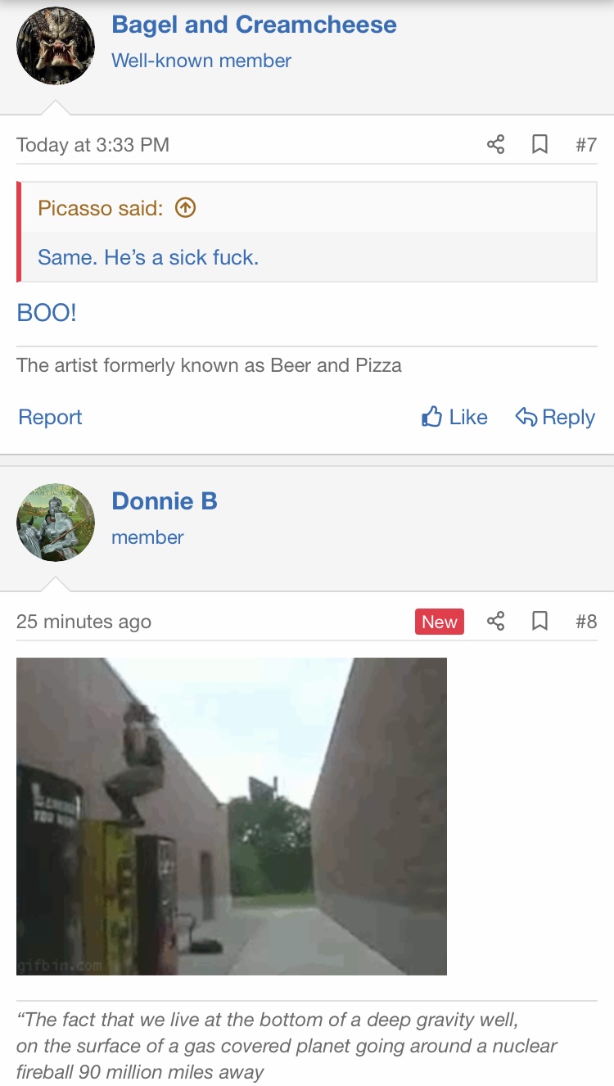Open Donnie B's avatar picture

[x=56, y=523]
